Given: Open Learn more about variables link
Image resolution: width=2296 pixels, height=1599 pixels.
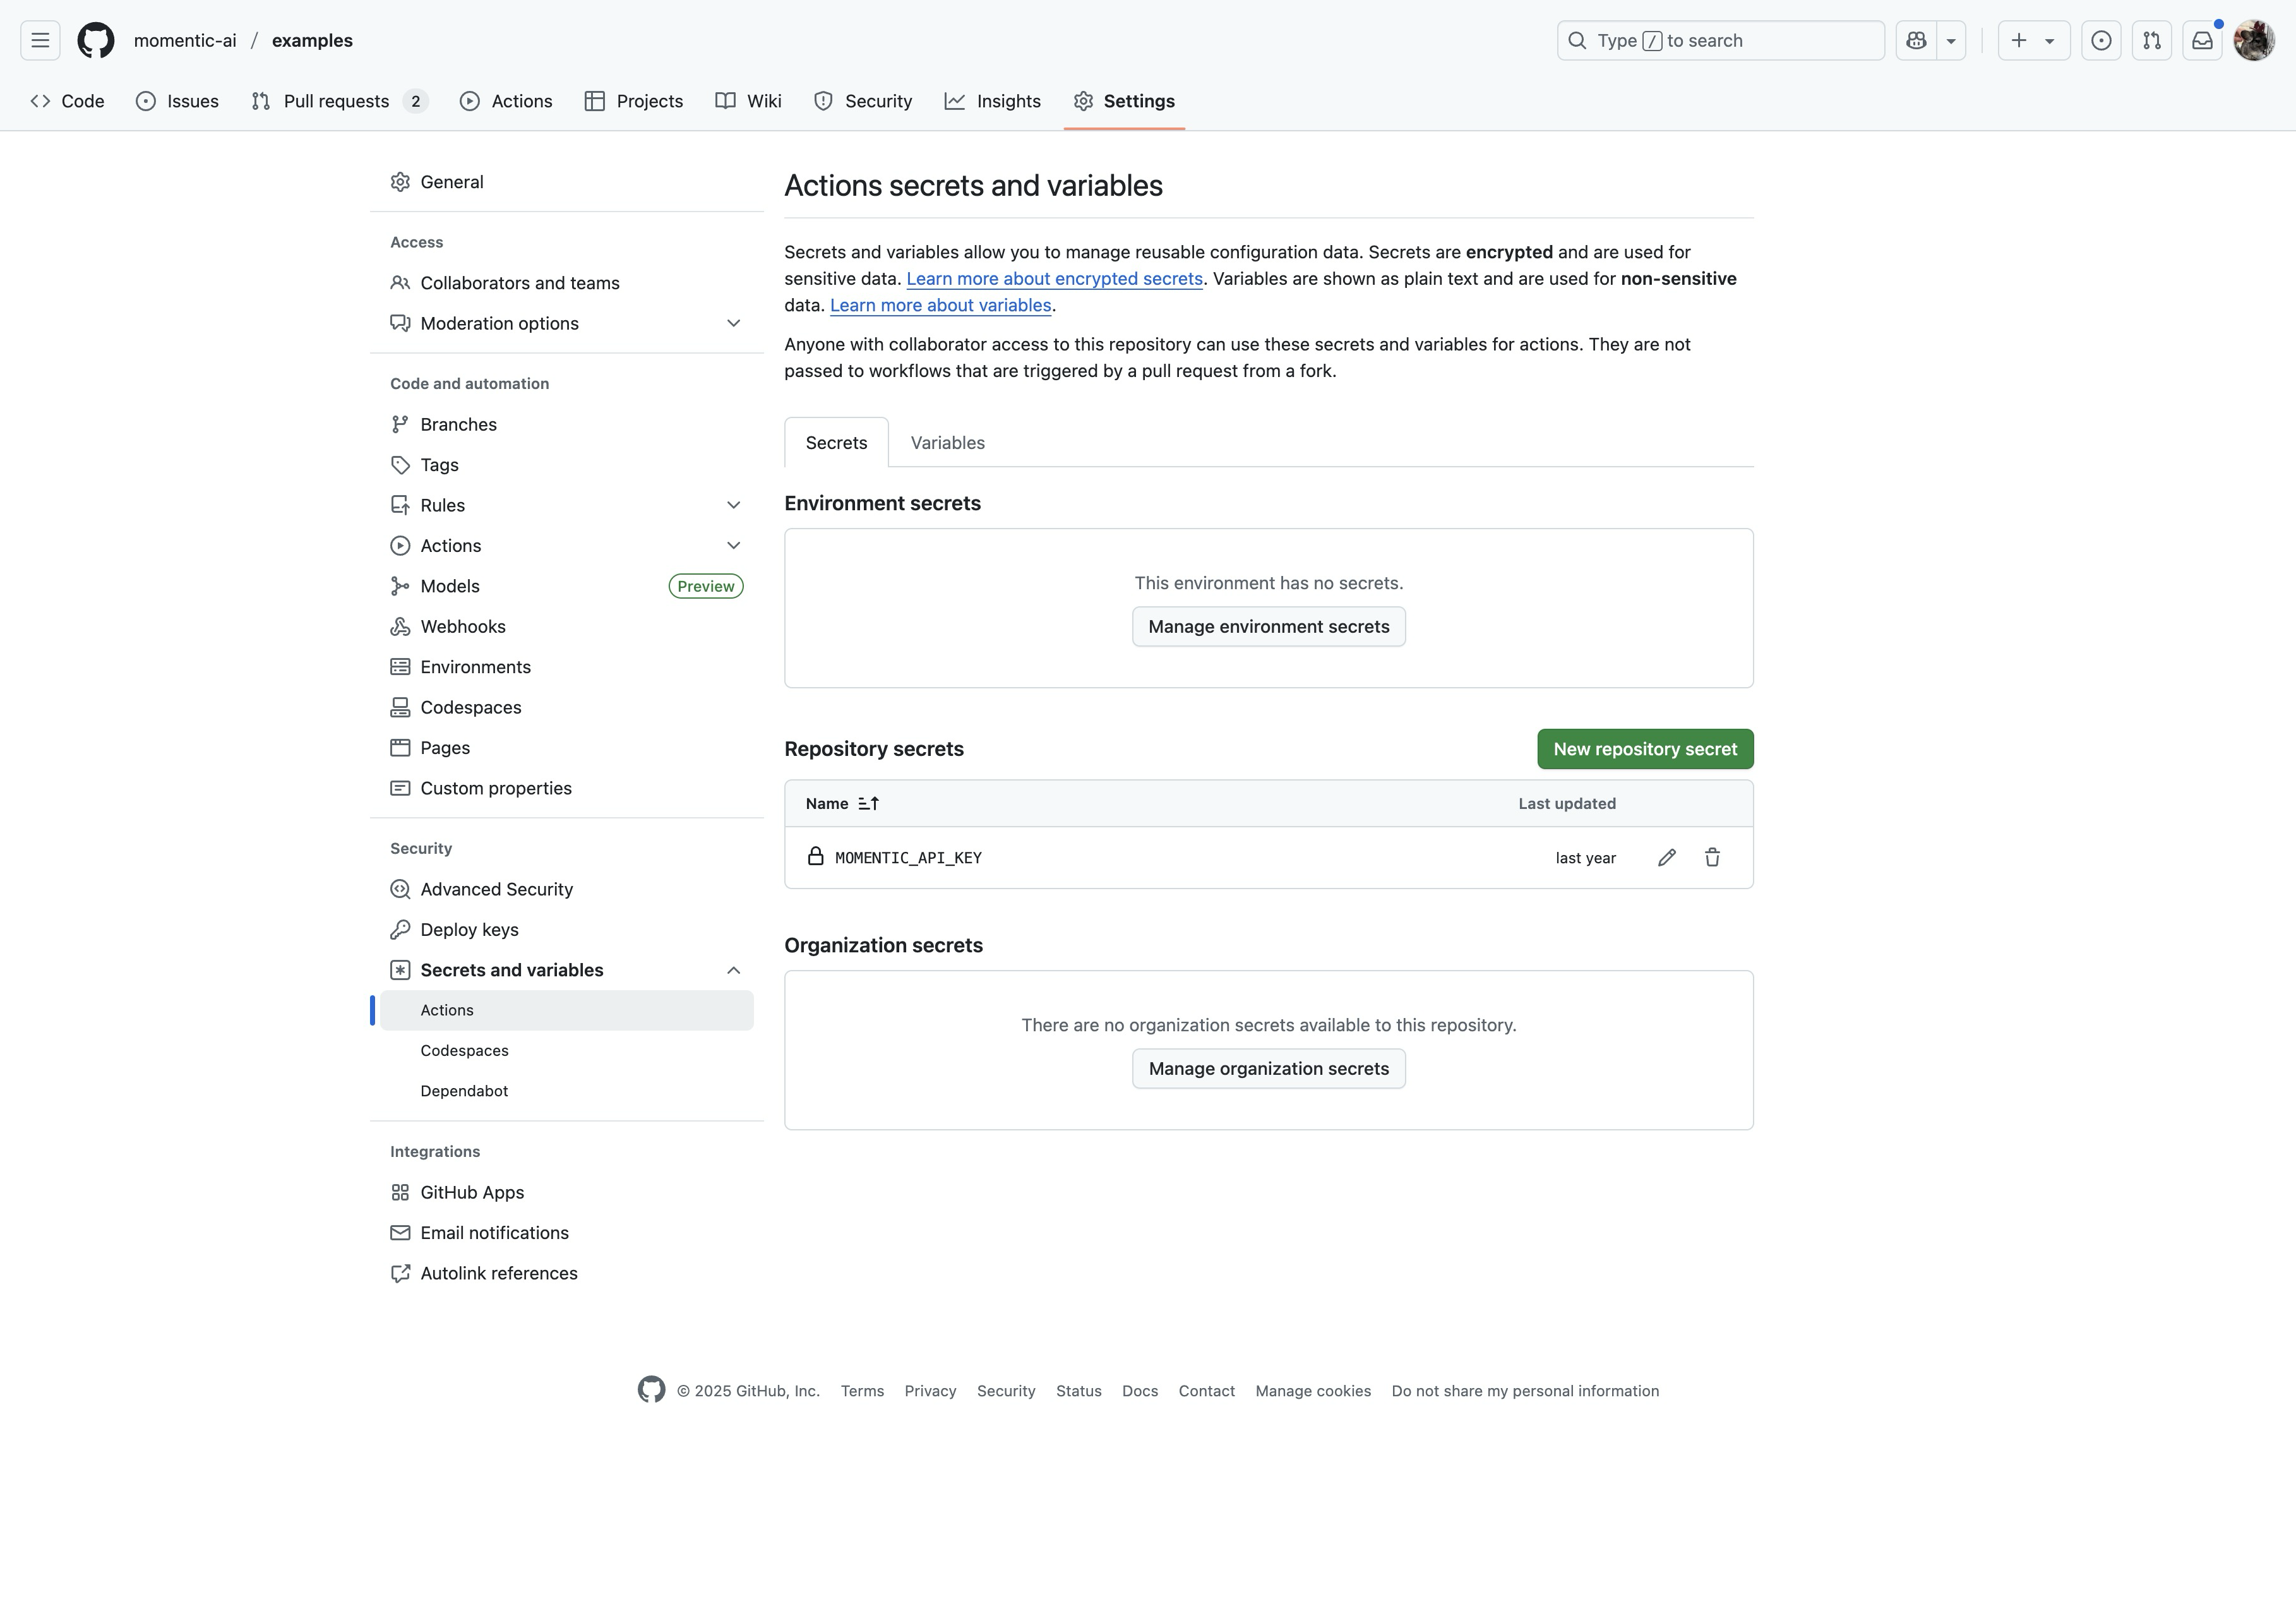Looking at the screenshot, I should pos(940,305).
